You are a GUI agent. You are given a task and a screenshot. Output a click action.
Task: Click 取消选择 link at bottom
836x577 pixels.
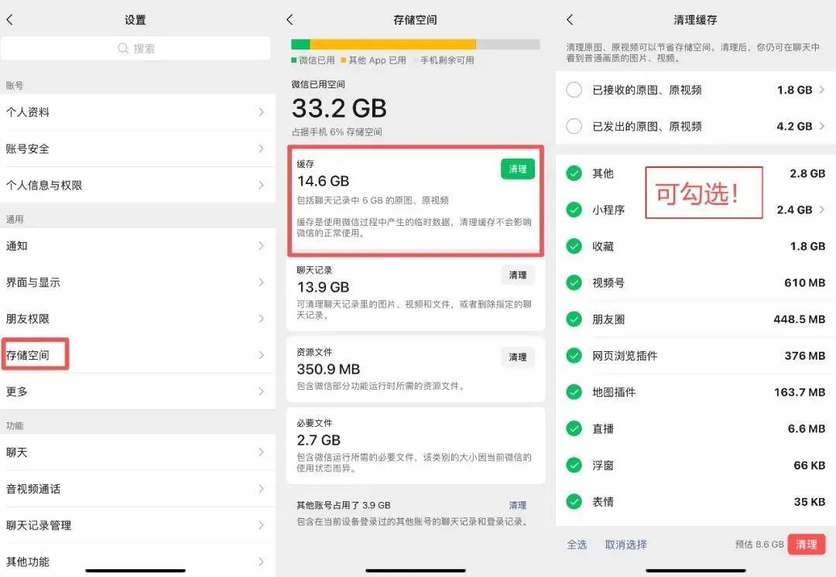(x=626, y=545)
